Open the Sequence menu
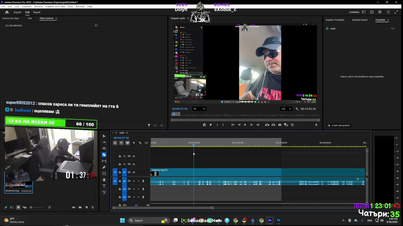The image size is (403, 226). (26, 7)
